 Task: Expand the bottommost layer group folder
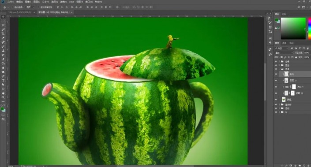tap(280, 112)
